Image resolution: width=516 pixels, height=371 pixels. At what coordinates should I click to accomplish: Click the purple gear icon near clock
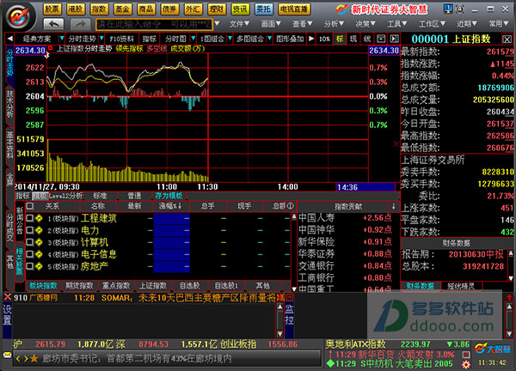point(466,364)
